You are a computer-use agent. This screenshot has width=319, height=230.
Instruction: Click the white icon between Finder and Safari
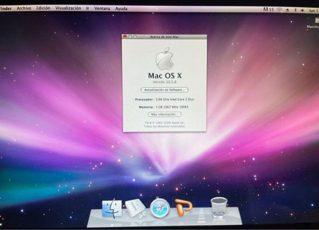(x=135, y=209)
